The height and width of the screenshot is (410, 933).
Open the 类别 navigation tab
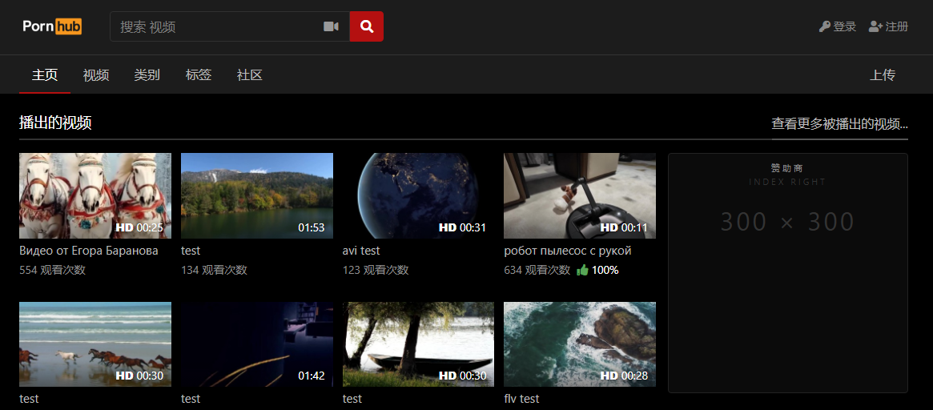click(147, 75)
